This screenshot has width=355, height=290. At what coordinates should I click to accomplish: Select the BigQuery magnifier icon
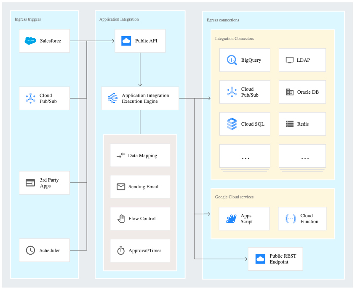[231, 60]
